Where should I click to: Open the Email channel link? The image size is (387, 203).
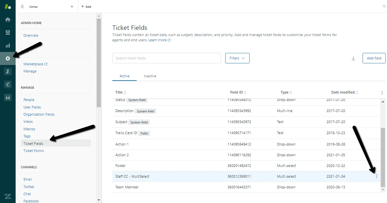(x=28, y=179)
